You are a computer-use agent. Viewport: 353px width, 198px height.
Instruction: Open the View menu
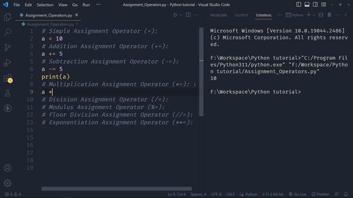click(x=62, y=5)
